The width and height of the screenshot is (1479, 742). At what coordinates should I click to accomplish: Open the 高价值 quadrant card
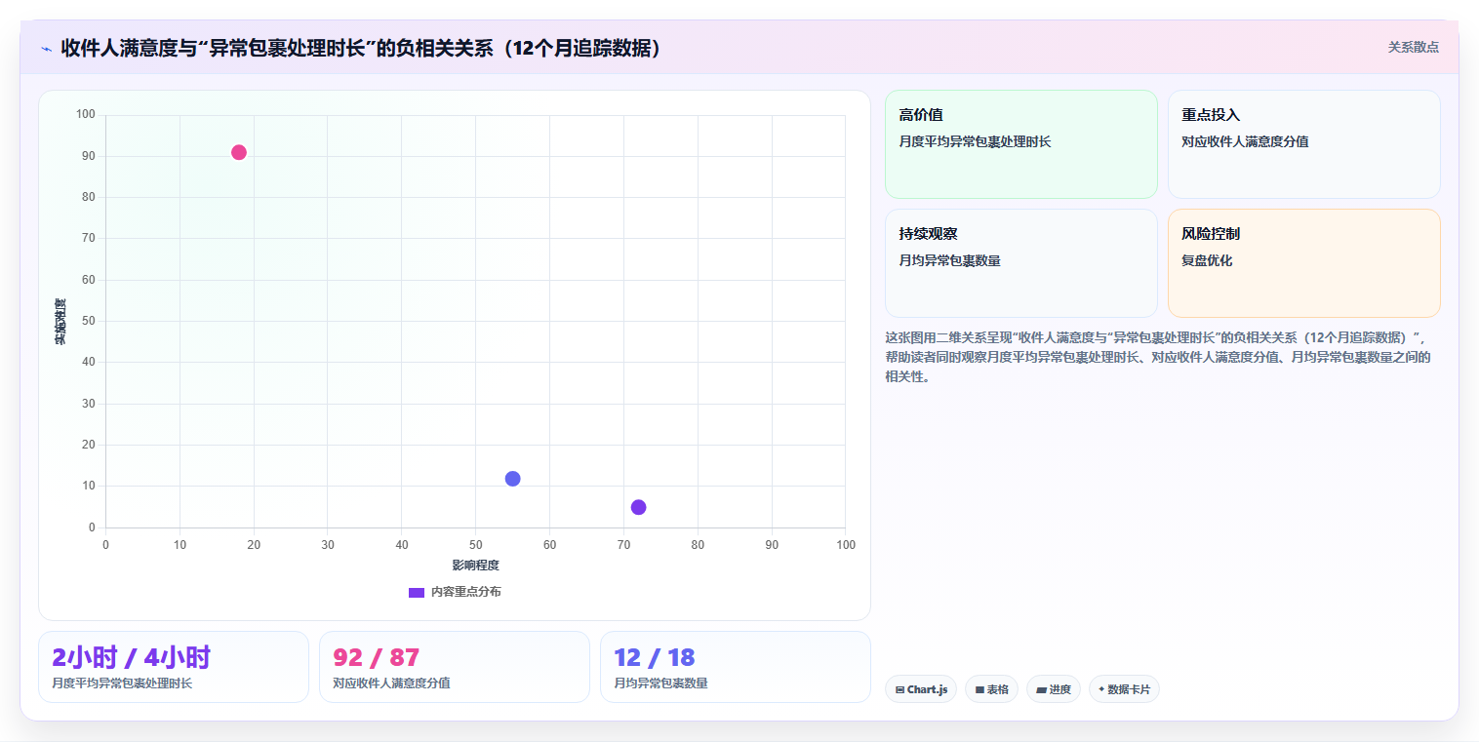point(1021,144)
